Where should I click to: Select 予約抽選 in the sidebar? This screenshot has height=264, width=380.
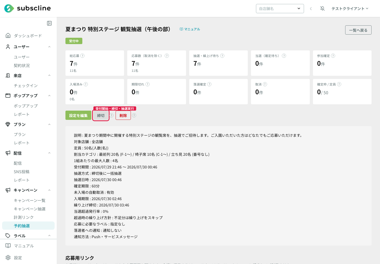coord(28,226)
